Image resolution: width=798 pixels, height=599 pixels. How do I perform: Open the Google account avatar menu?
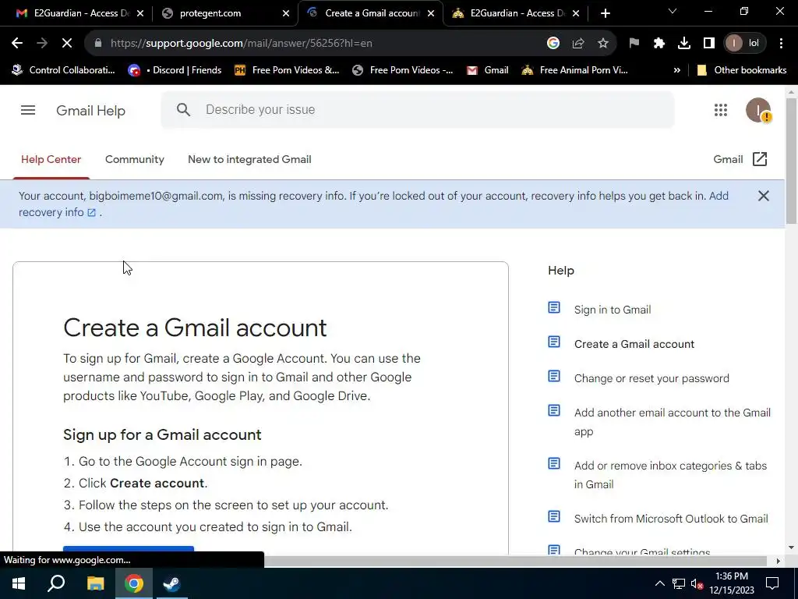point(758,110)
